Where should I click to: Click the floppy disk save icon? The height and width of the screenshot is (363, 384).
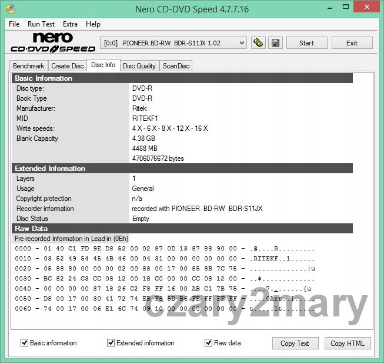(276, 43)
